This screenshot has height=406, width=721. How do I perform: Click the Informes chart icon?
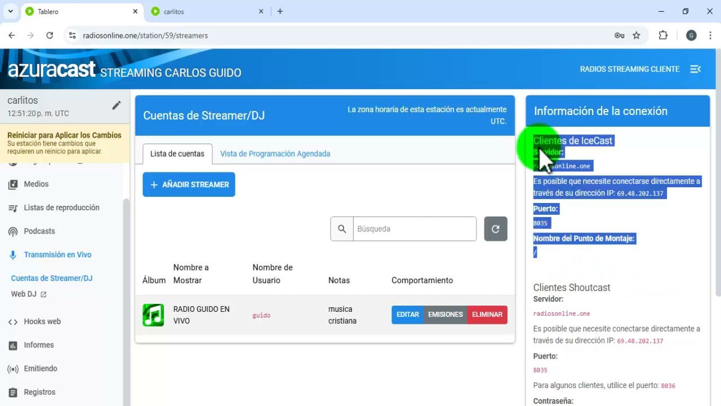tap(13, 346)
